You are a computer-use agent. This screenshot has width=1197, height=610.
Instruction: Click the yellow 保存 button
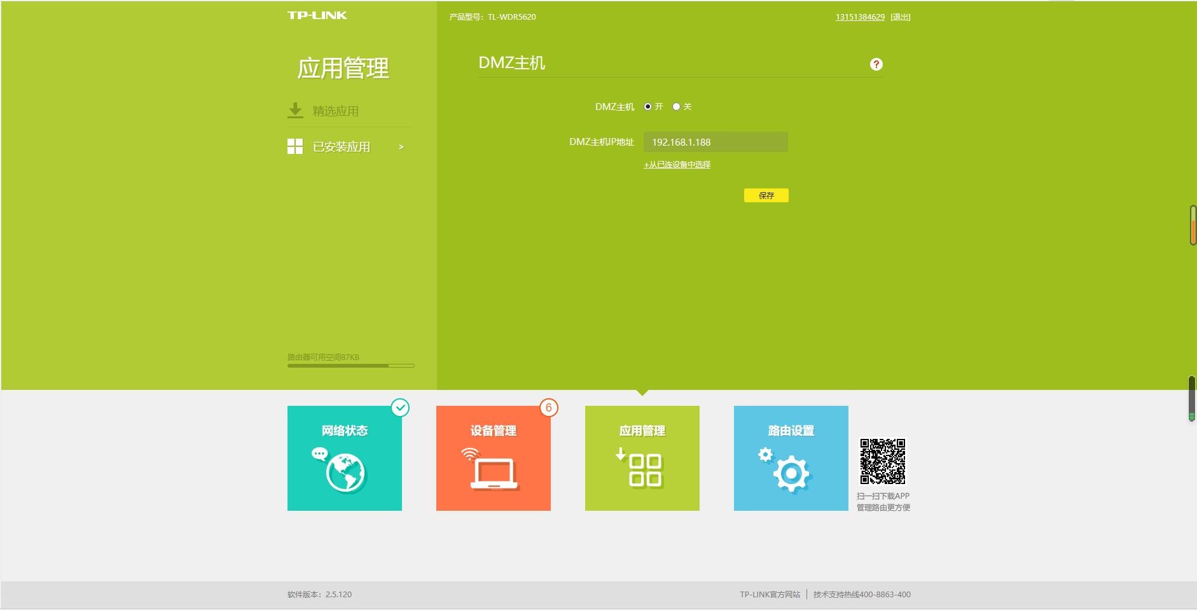coord(766,195)
